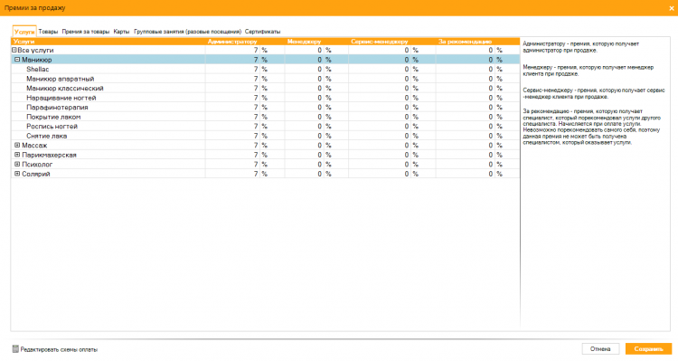Click the Сохранить button
Screen dimensions: 678x361
(x=648, y=349)
